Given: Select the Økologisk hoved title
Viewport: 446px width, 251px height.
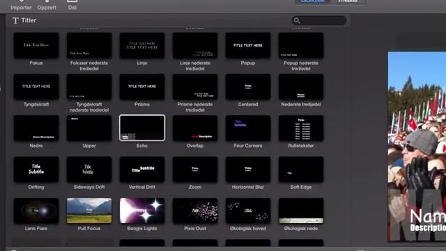Looking at the screenshot, I should tap(248, 211).
